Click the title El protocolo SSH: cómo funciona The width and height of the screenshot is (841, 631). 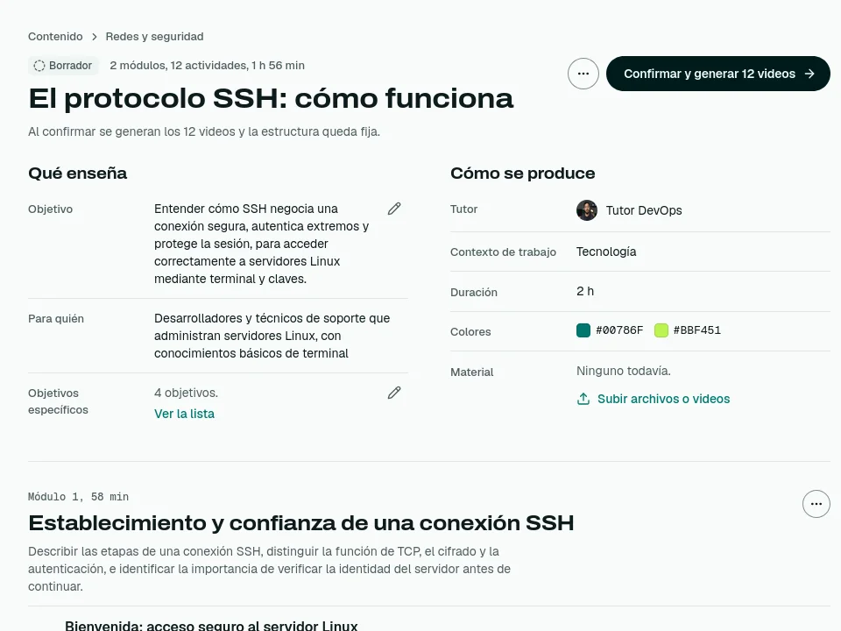[x=271, y=98]
